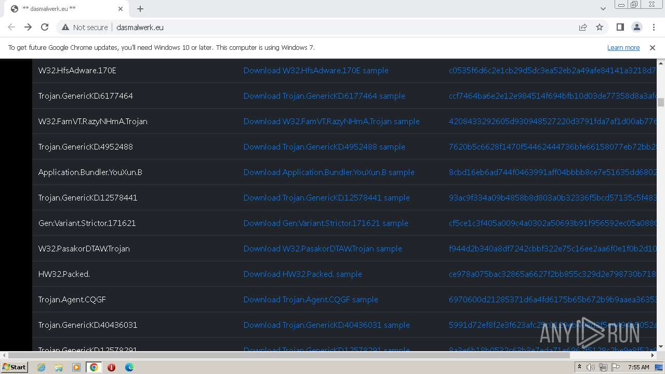This screenshot has height=374, width=665.
Task: Download W32.PasakorDTAW.Trojan sample
Action: (x=323, y=248)
